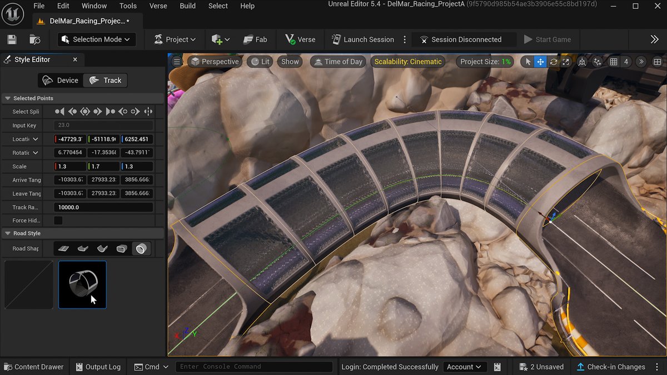Open the Project dropdown in toolbar
The width and height of the screenshot is (667, 375).
point(175,39)
